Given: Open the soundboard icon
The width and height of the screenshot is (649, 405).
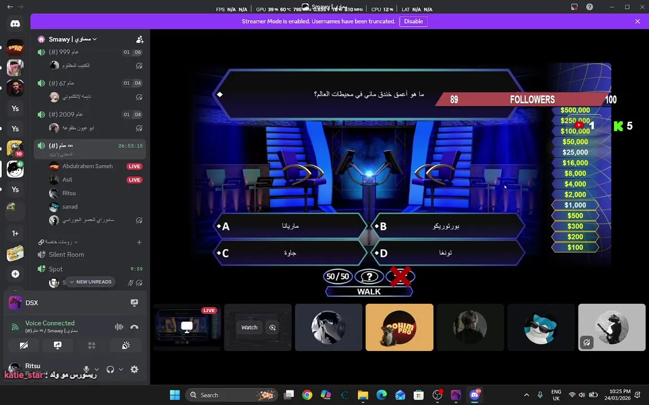Looking at the screenshot, I should pos(126,345).
